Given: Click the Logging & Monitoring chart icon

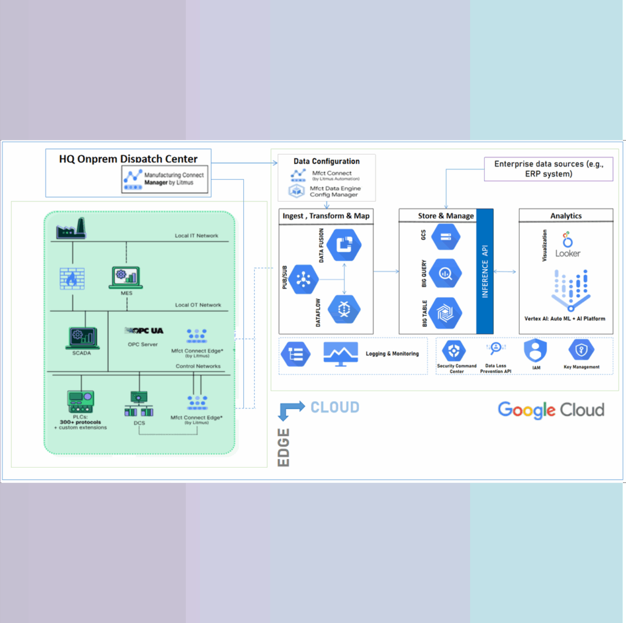Looking at the screenshot, I should [x=341, y=353].
